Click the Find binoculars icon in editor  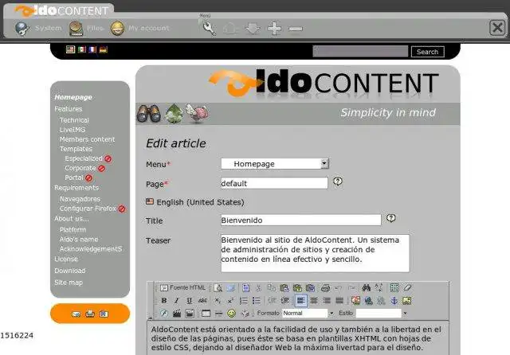click(x=367, y=288)
